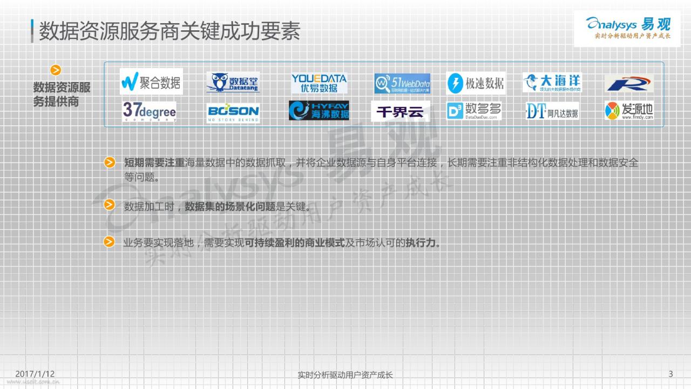
Task: Click the text 等问题。
Action: pos(141,177)
